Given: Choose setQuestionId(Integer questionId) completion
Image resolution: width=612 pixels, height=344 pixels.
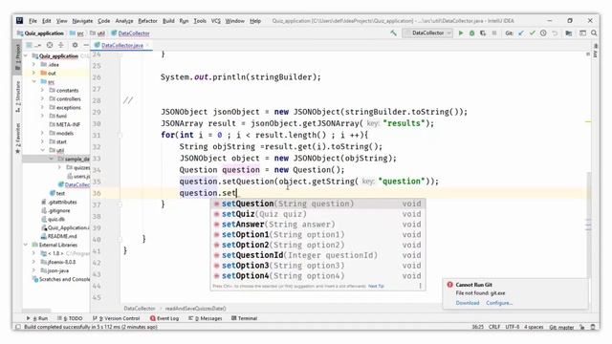Looking at the screenshot, I should [317, 255].
